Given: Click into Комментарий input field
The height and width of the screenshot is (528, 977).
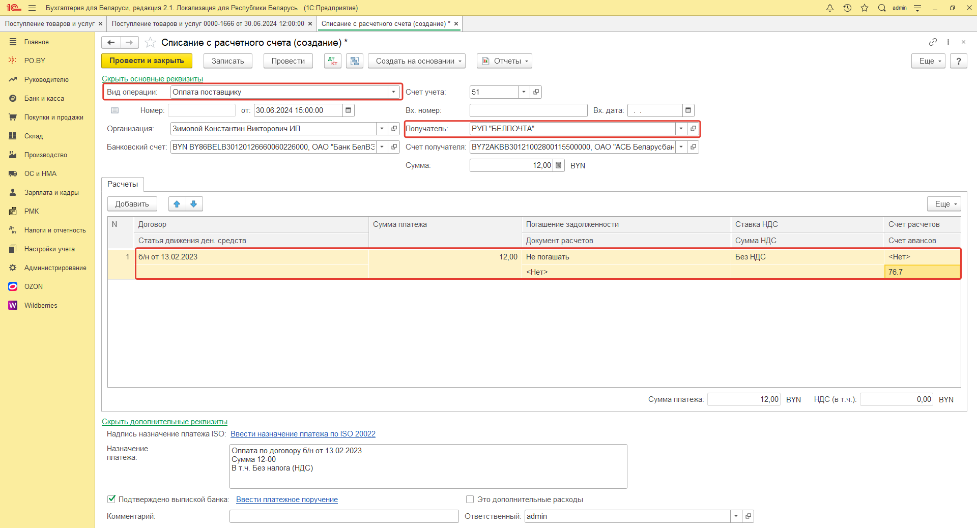Looking at the screenshot, I should [x=344, y=516].
